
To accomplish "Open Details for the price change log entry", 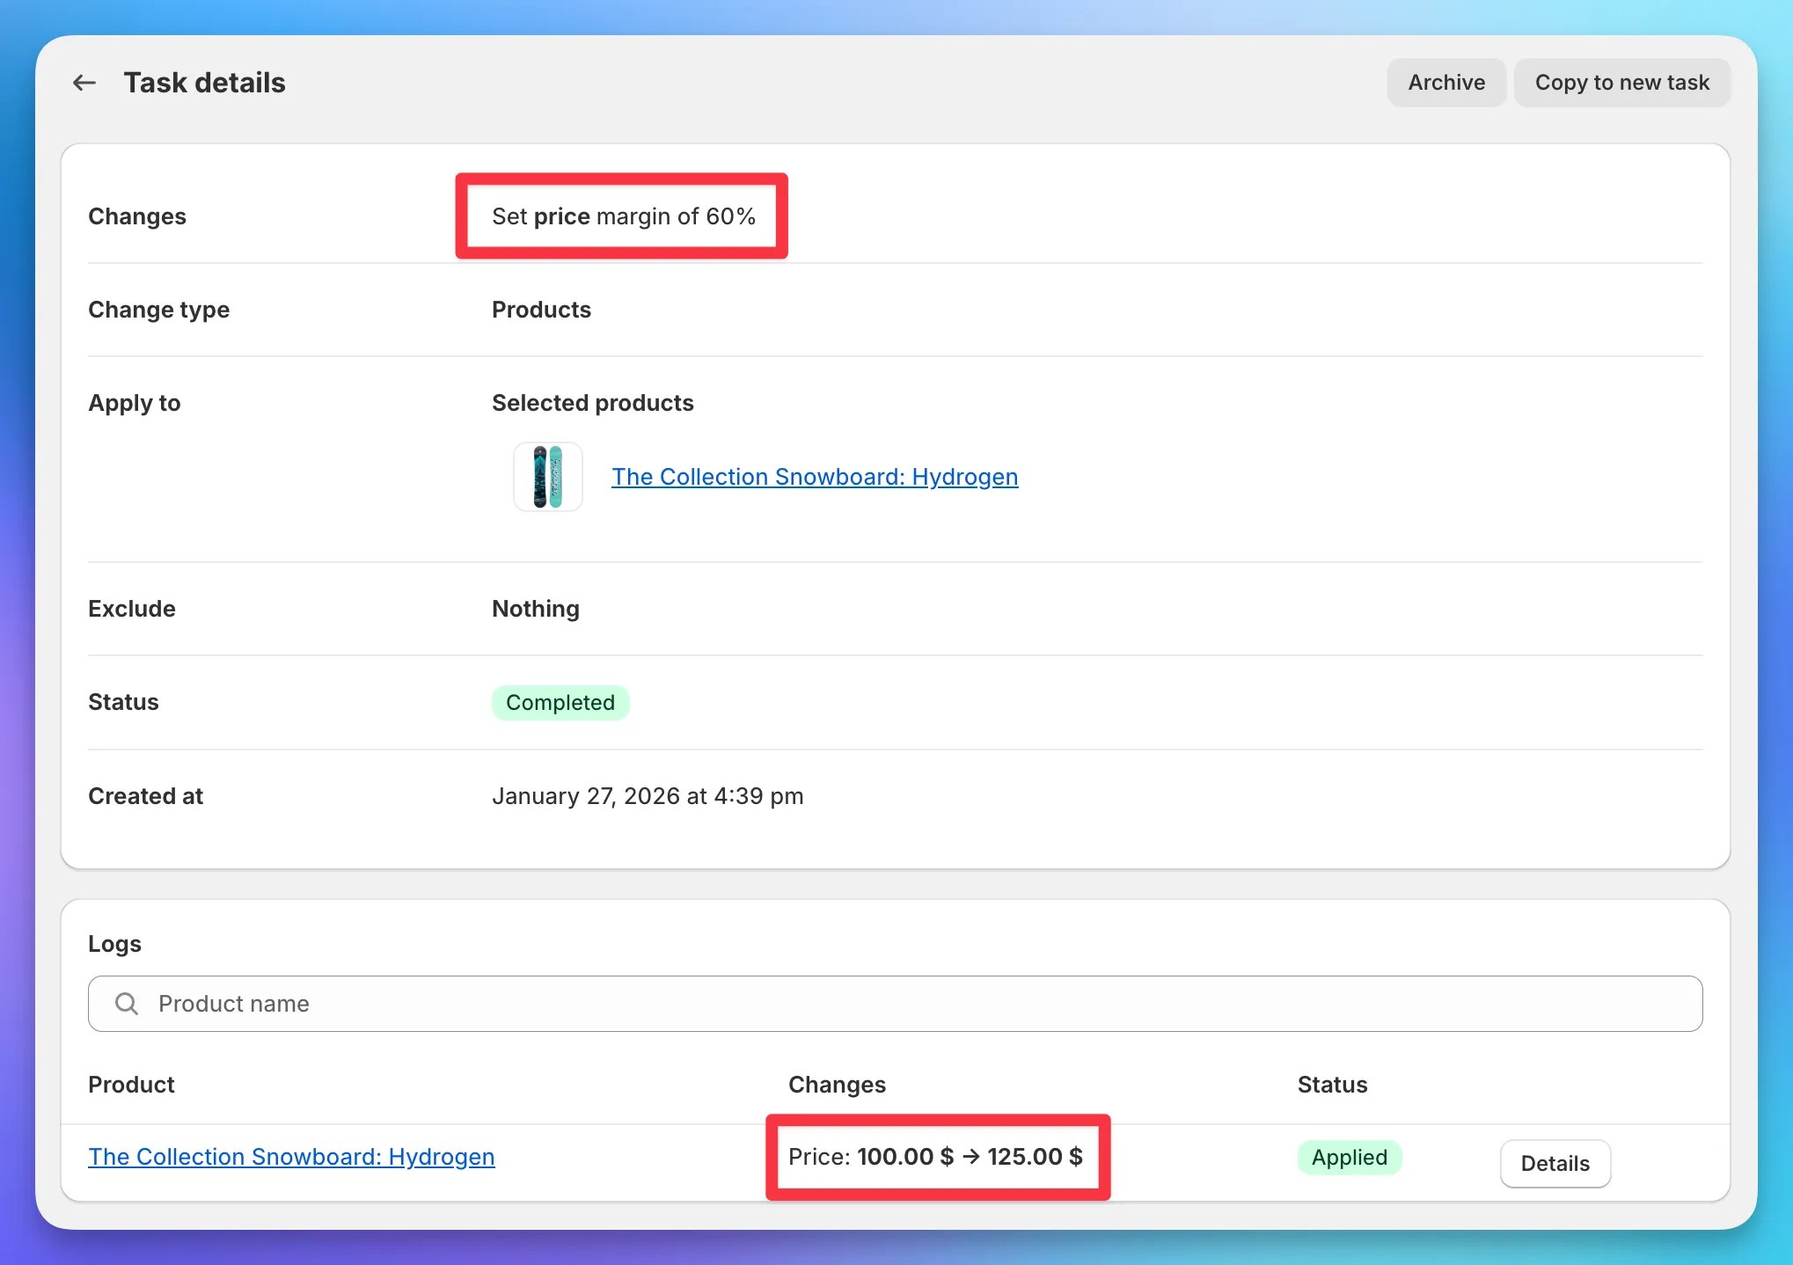I will 1555,1163.
